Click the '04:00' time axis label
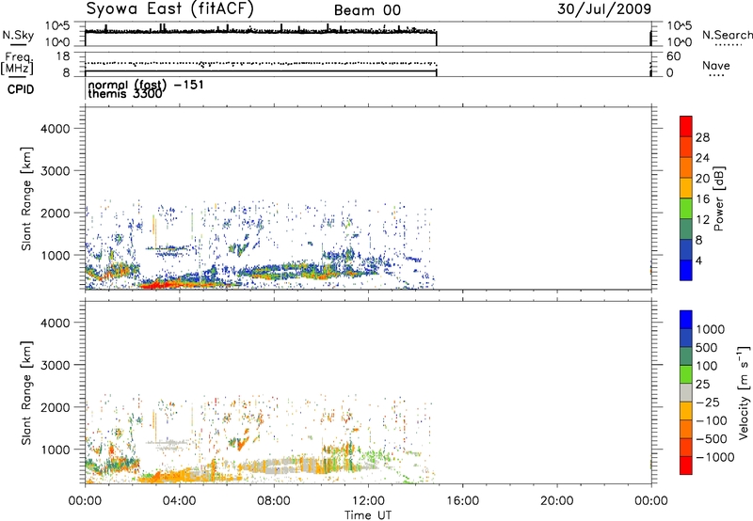Viewport: 753px width, 521px height. (x=179, y=501)
